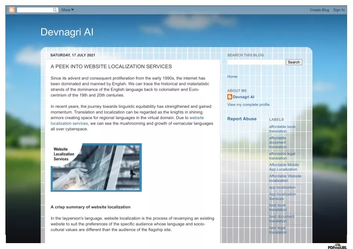
Task: Click the Report Abuse link
Action: [242, 119]
